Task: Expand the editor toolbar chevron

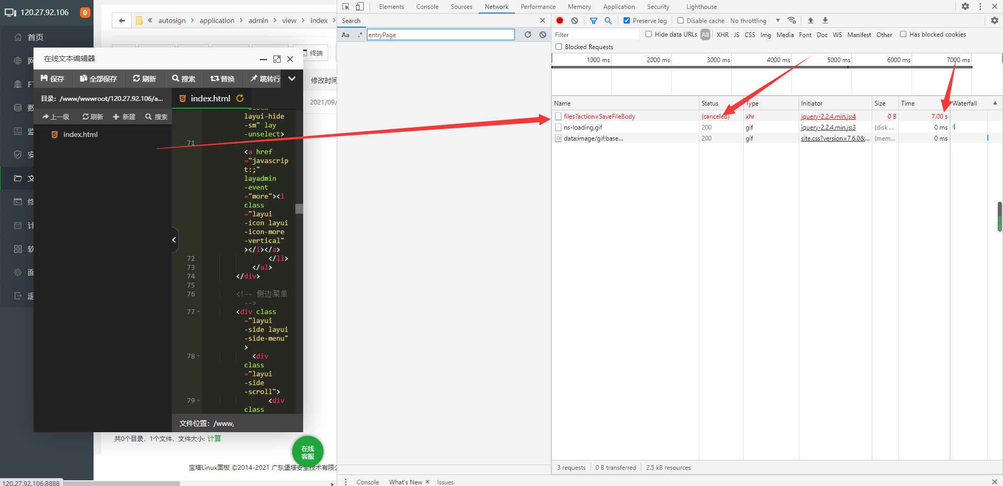Action: point(292,78)
